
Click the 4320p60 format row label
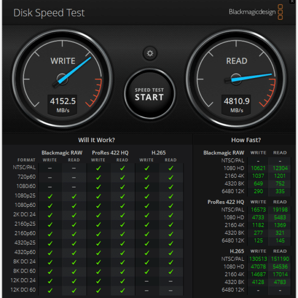click(x=25, y=252)
